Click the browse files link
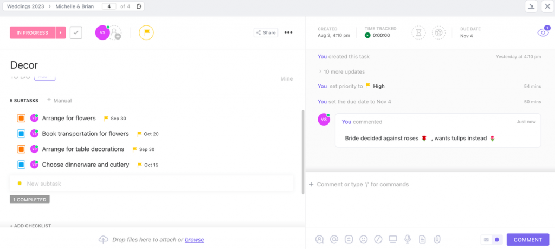The image size is (555, 249). 195,240
